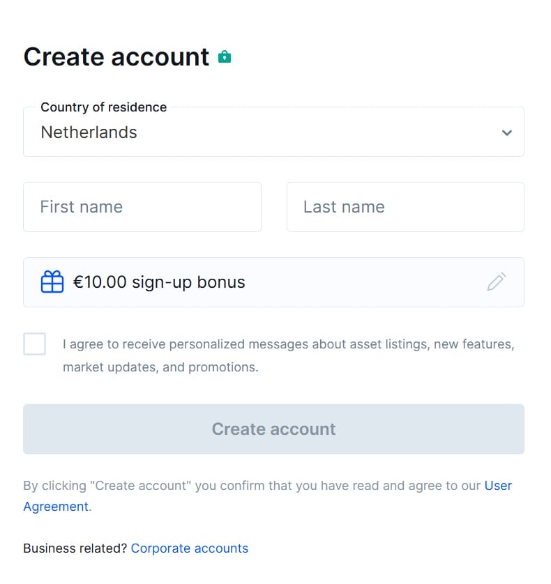Click the green lock icon beside the heading

coord(224,57)
